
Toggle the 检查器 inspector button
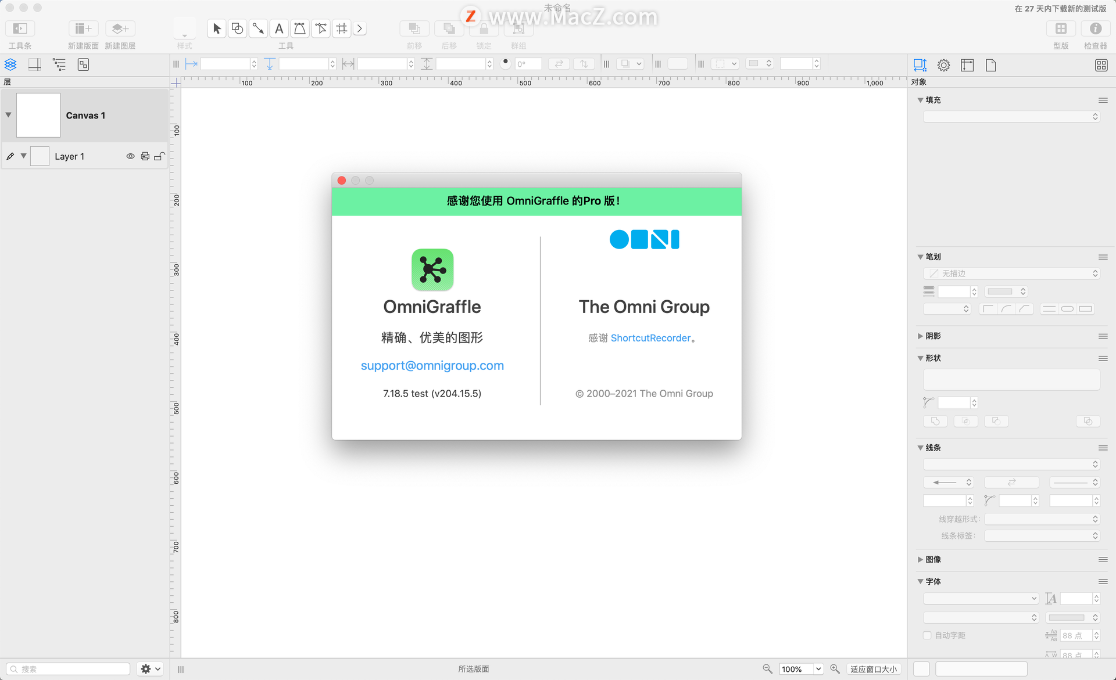(1095, 28)
